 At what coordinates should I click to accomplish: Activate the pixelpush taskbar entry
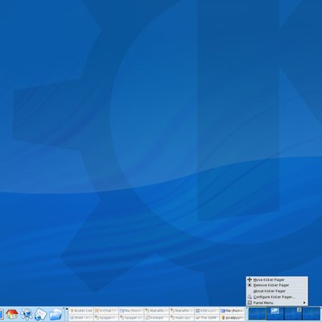coord(232,318)
